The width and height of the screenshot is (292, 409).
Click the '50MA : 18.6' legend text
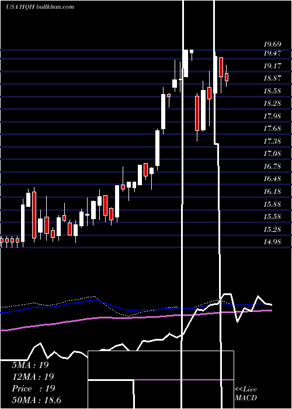(36, 400)
